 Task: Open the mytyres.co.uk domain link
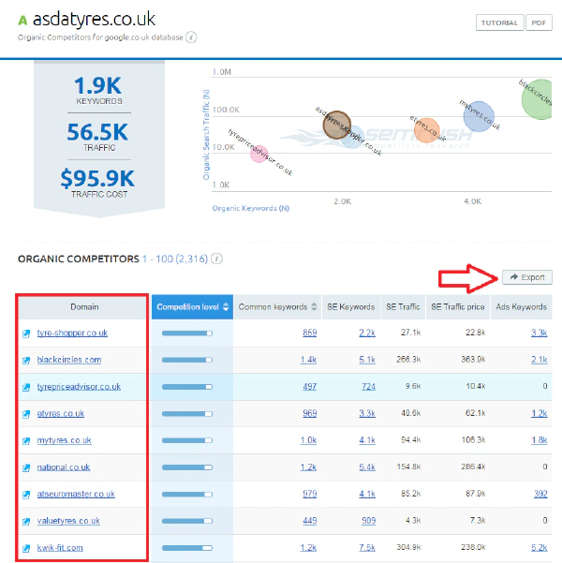click(64, 440)
